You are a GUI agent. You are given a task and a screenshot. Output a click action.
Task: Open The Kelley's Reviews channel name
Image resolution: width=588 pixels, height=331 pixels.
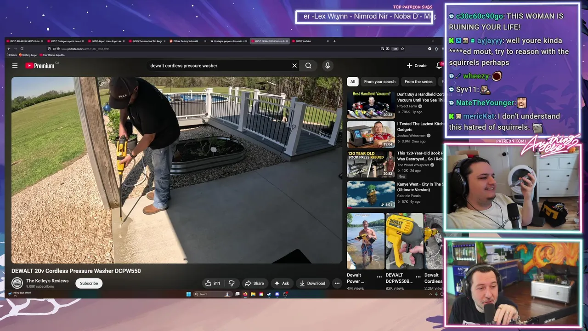click(x=47, y=281)
